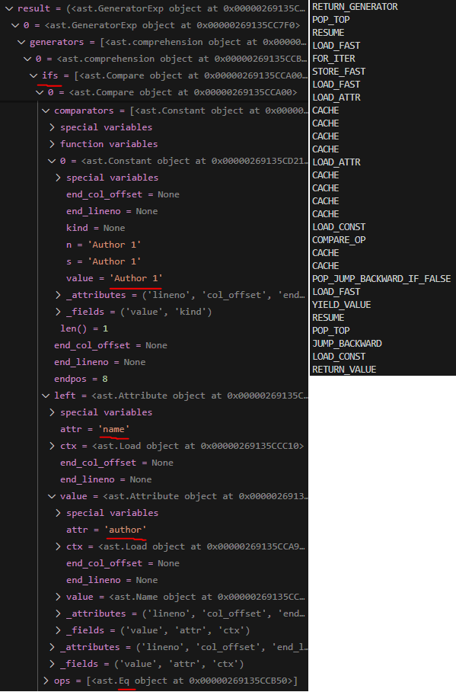Collapse the generators list node
456x692 pixels.
coord(21,42)
